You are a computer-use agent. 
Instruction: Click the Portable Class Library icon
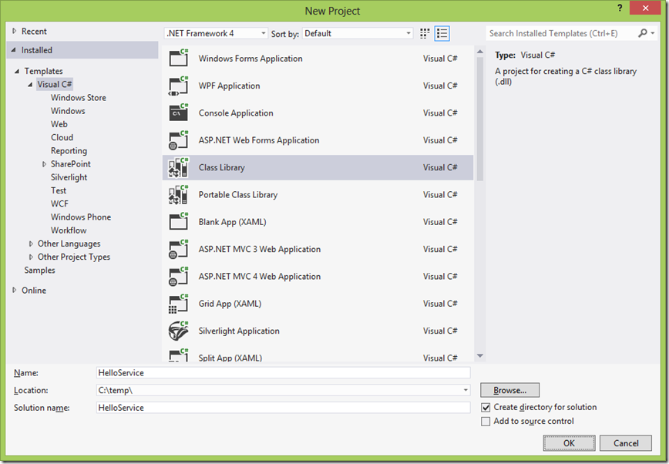(178, 195)
